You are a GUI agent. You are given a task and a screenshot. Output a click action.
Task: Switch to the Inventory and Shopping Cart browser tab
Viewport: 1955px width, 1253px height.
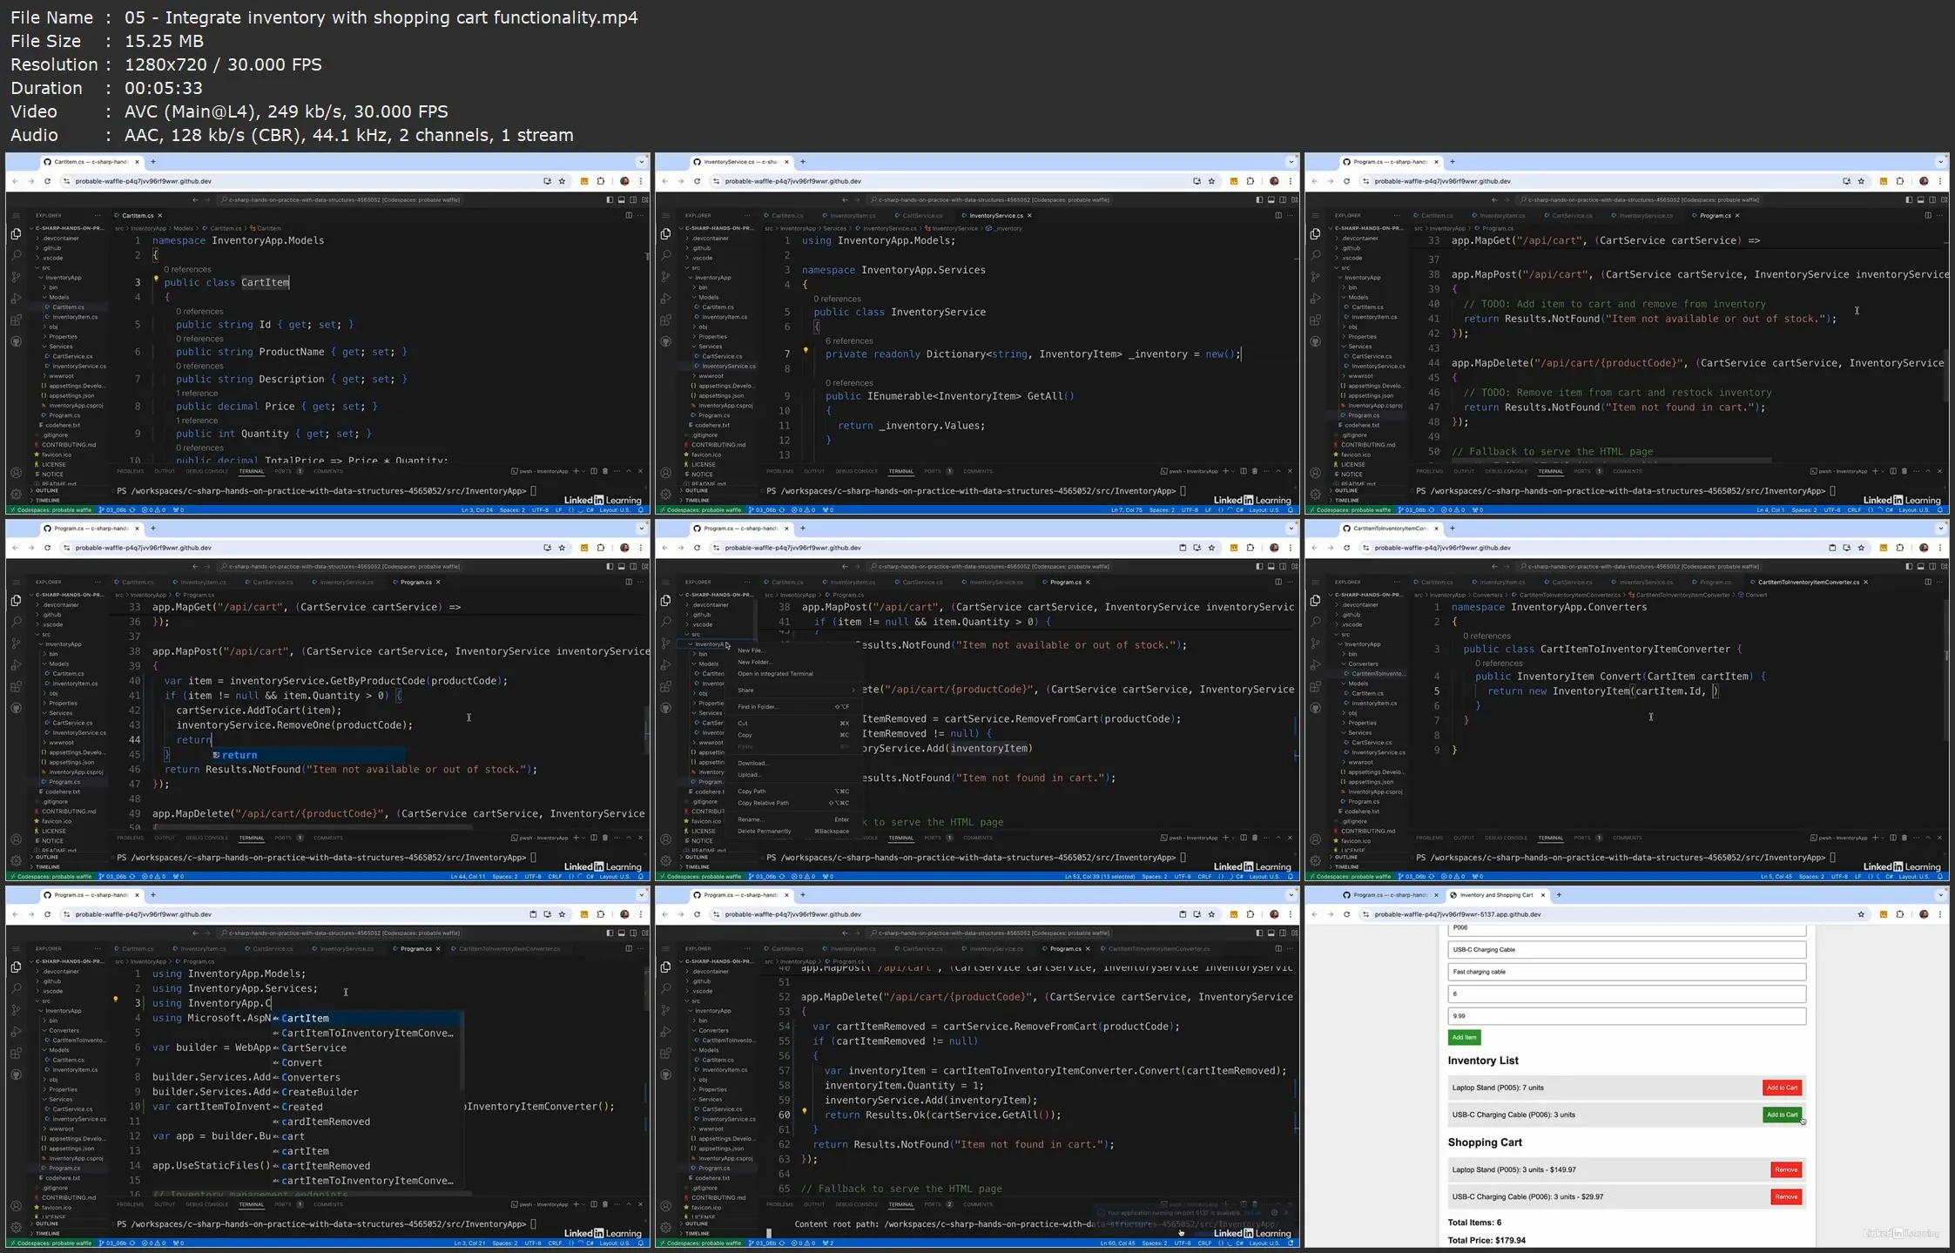coord(1495,895)
